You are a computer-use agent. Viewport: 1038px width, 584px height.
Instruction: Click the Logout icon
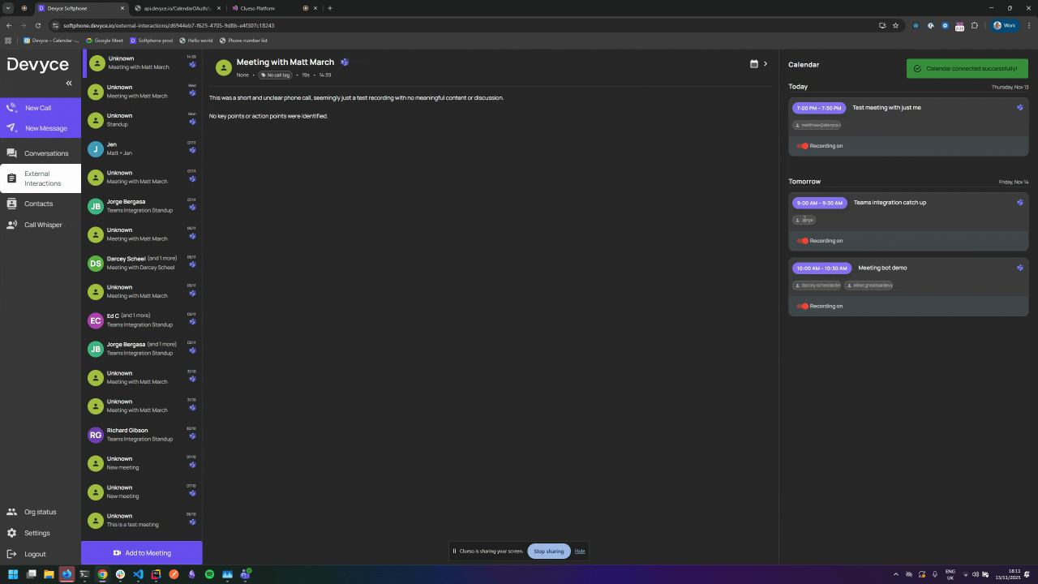pos(11,554)
